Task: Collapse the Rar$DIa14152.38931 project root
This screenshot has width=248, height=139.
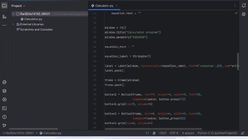Action: (x=13, y=14)
